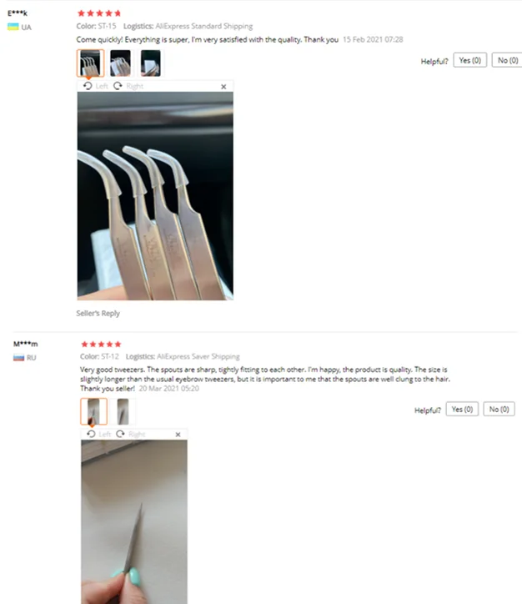This screenshot has height=604, width=522.
Task: Select first thumbnail in E***k's review
Action: click(x=90, y=63)
